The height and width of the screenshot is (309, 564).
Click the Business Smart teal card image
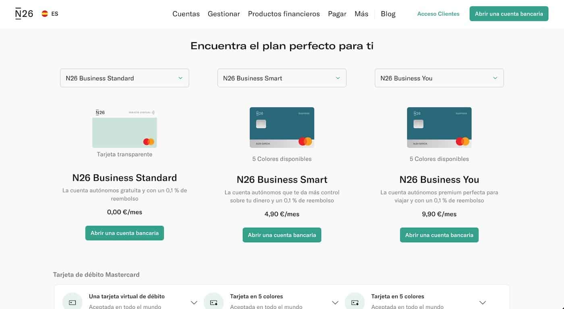click(282, 127)
